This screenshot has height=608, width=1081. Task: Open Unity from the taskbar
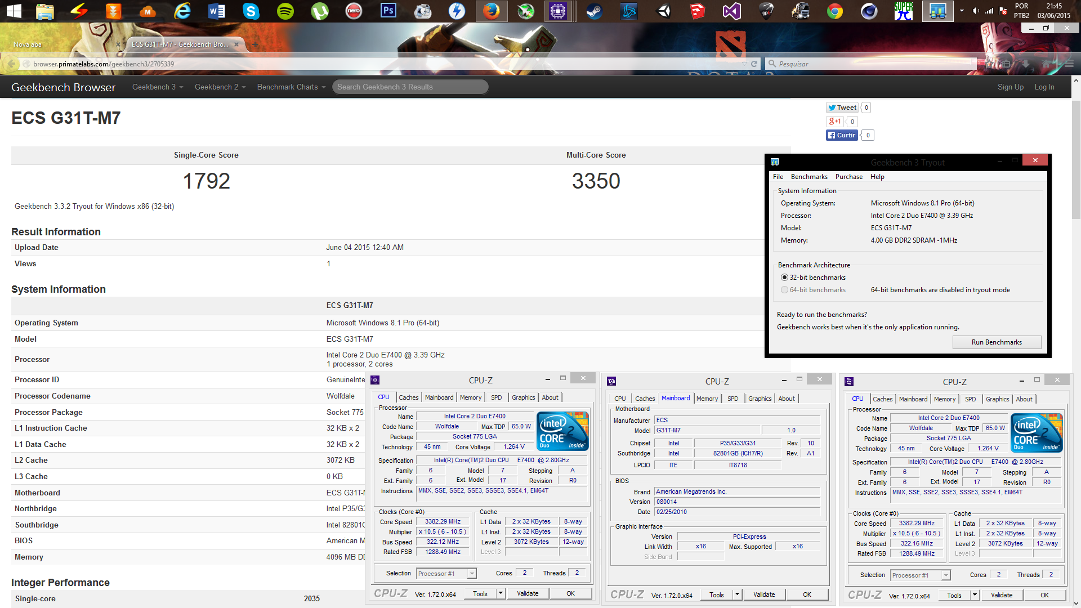click(x=663, y=11)
